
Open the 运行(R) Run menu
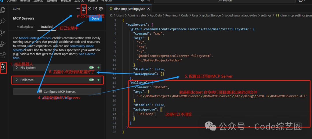[x=79, y=1]
